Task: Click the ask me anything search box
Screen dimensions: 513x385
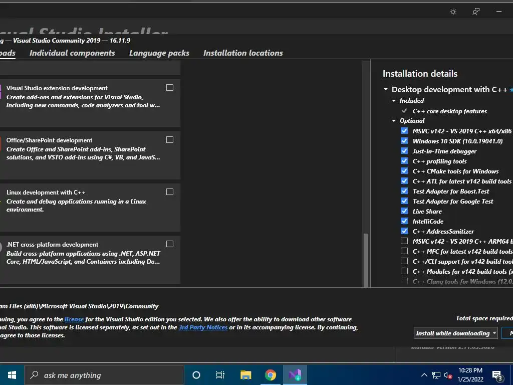Action: coord(104,375)
